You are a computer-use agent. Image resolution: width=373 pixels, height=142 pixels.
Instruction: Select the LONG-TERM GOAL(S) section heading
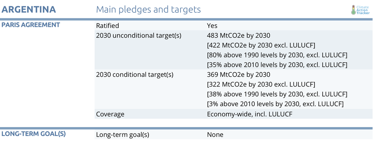click(x=34, y=134)
